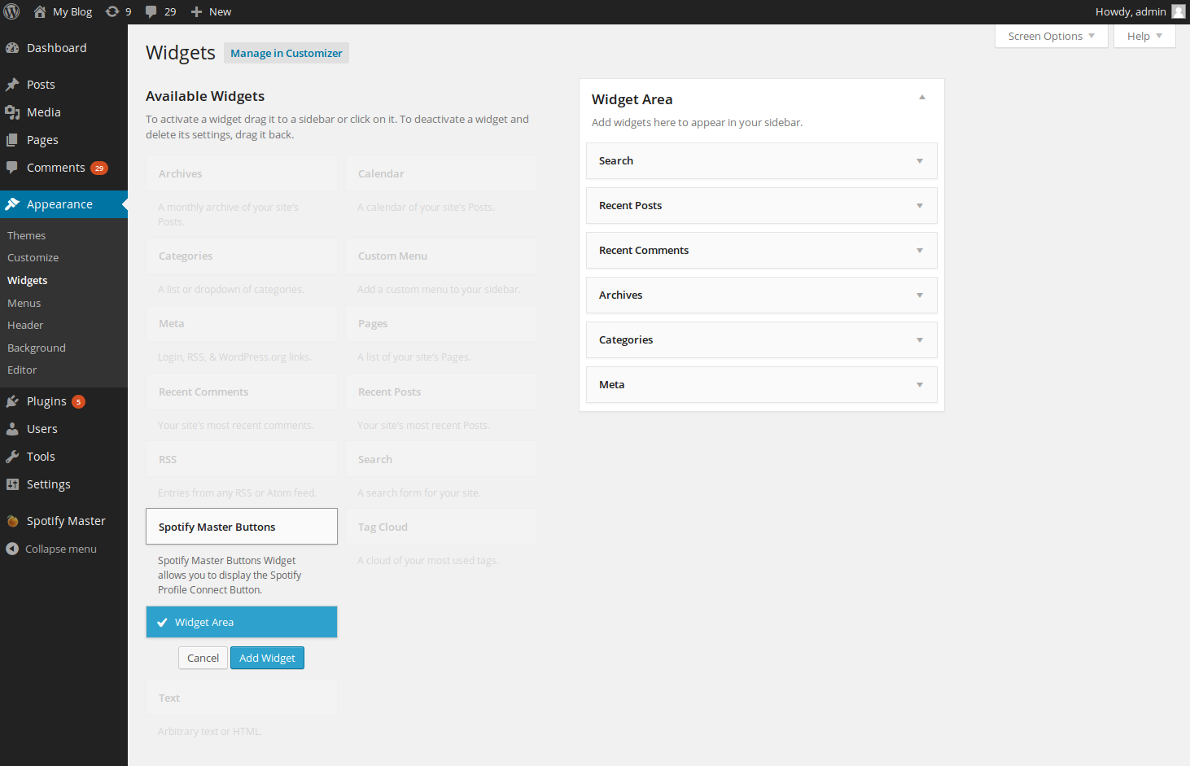
Task: Open Plugins via the plug icon
Action: 12,401
